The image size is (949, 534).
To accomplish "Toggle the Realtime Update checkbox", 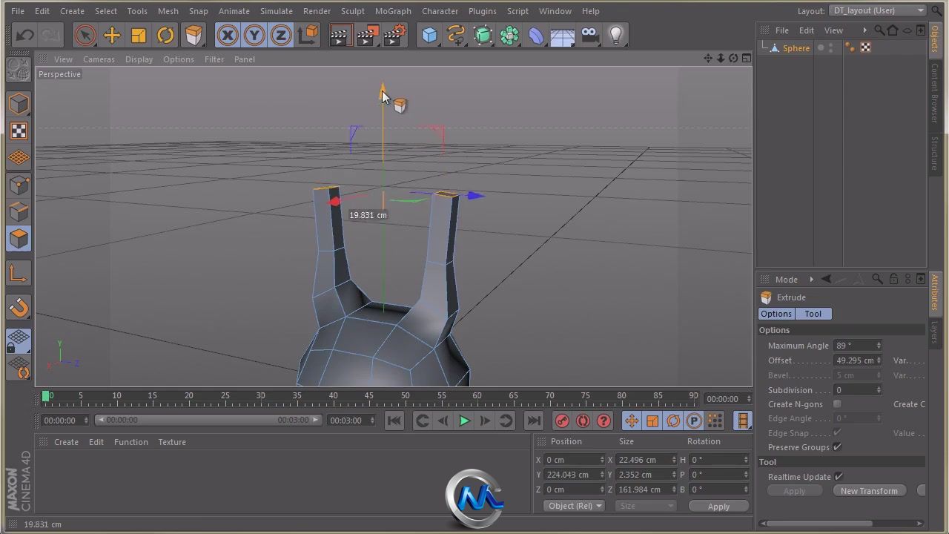I will (839, 477).
